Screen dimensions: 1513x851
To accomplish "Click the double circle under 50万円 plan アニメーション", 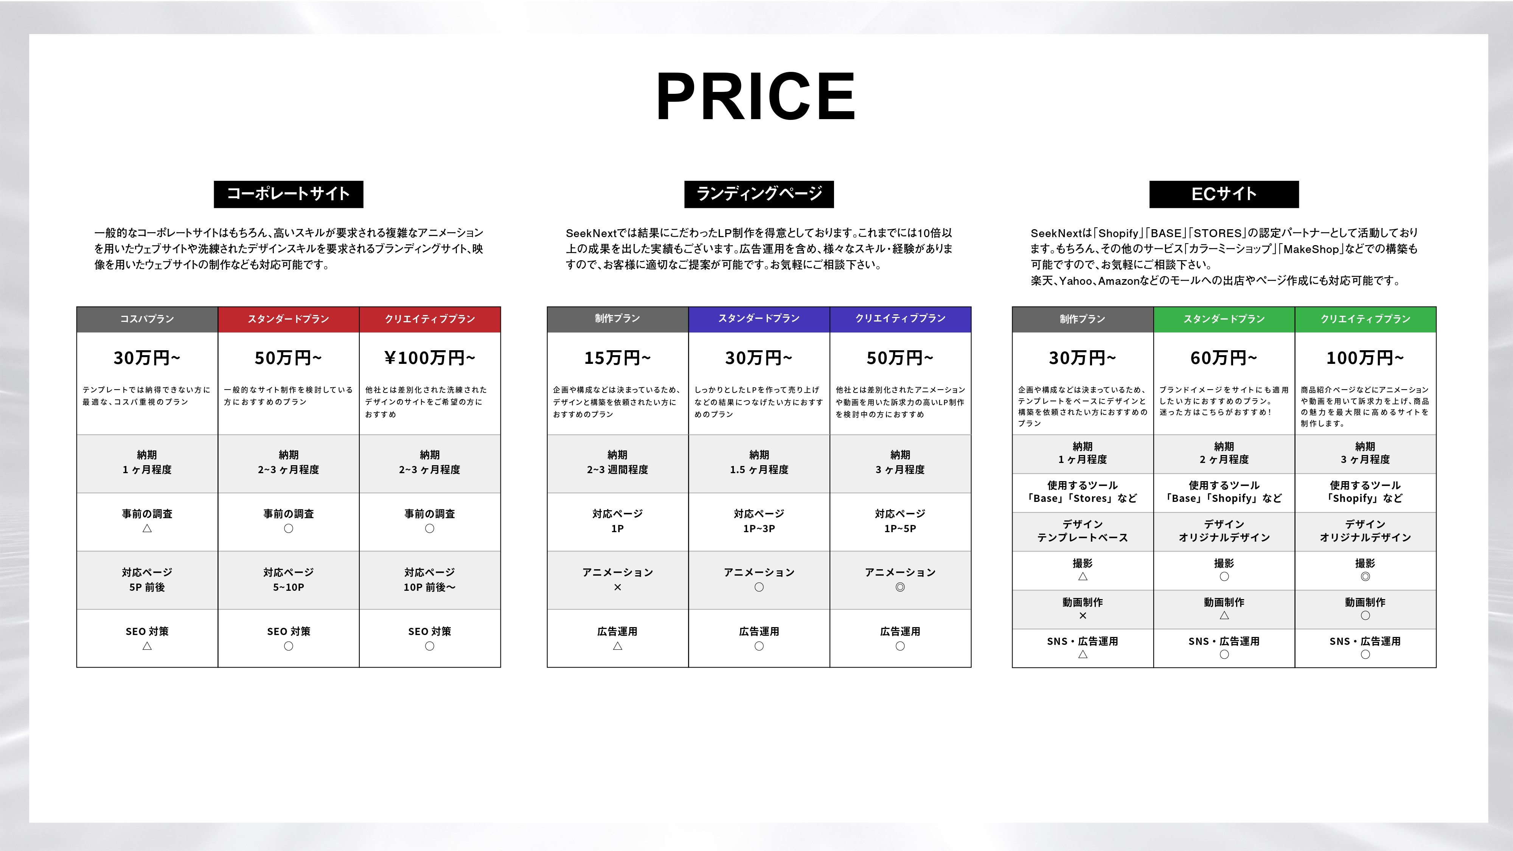I will click(x=900, y=587).
